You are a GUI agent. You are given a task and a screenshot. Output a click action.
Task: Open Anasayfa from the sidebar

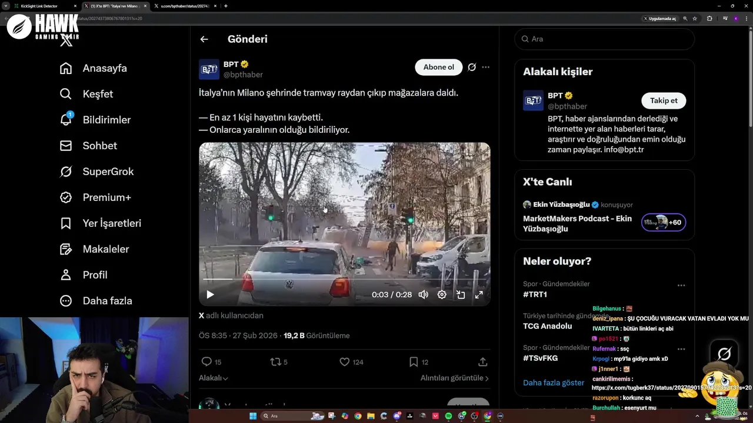tap(94, 68)
